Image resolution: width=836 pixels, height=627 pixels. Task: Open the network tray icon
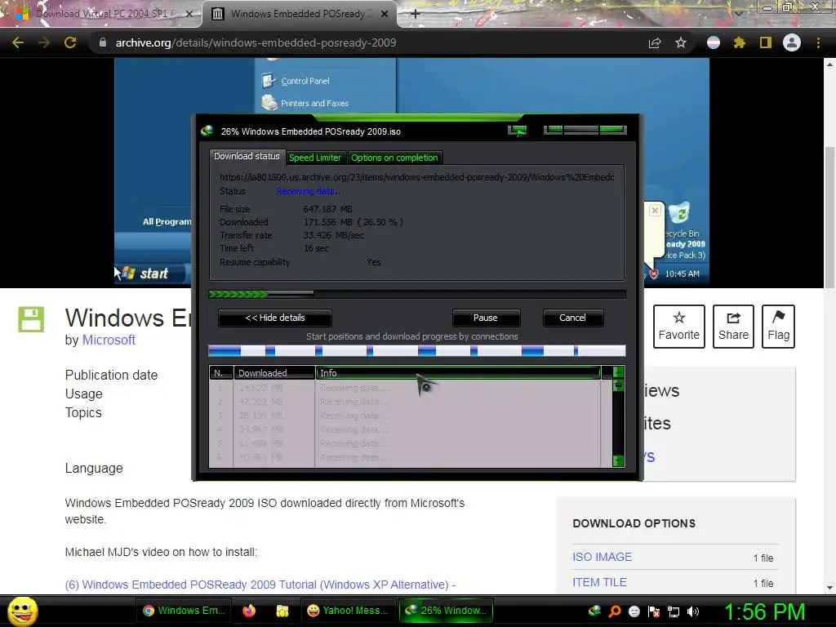pos(674,611)
